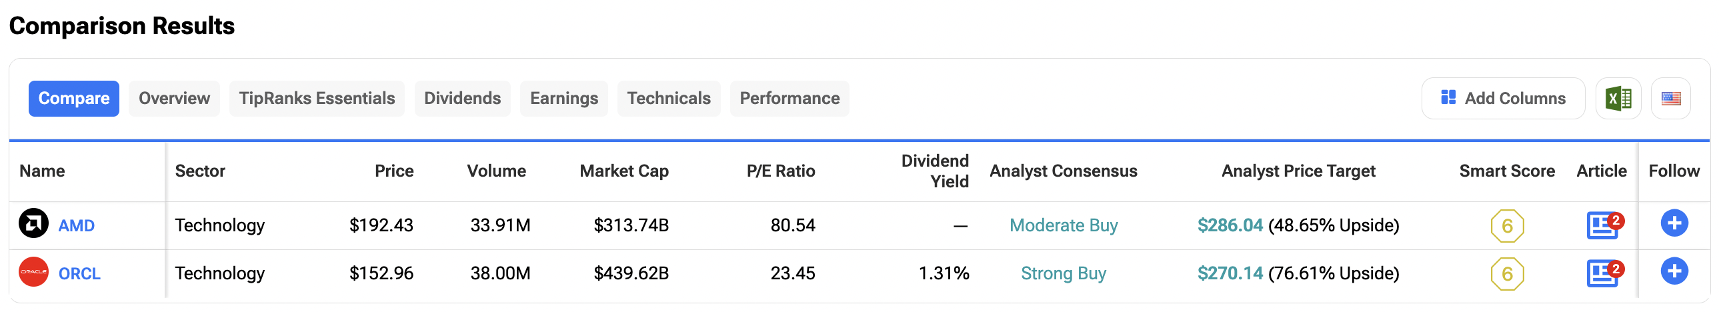The height and width of the screenshot is (312, 1719).
Task: Open the AMD article news icon
Action: 1603,225
